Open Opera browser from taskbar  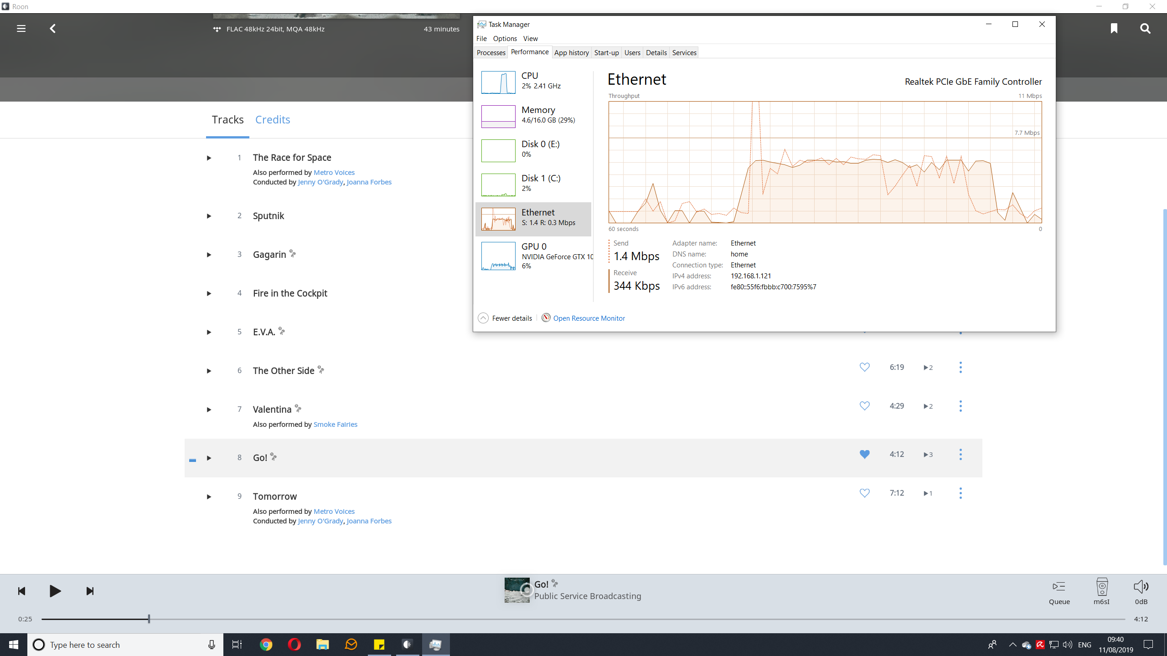tap(294, 645)
